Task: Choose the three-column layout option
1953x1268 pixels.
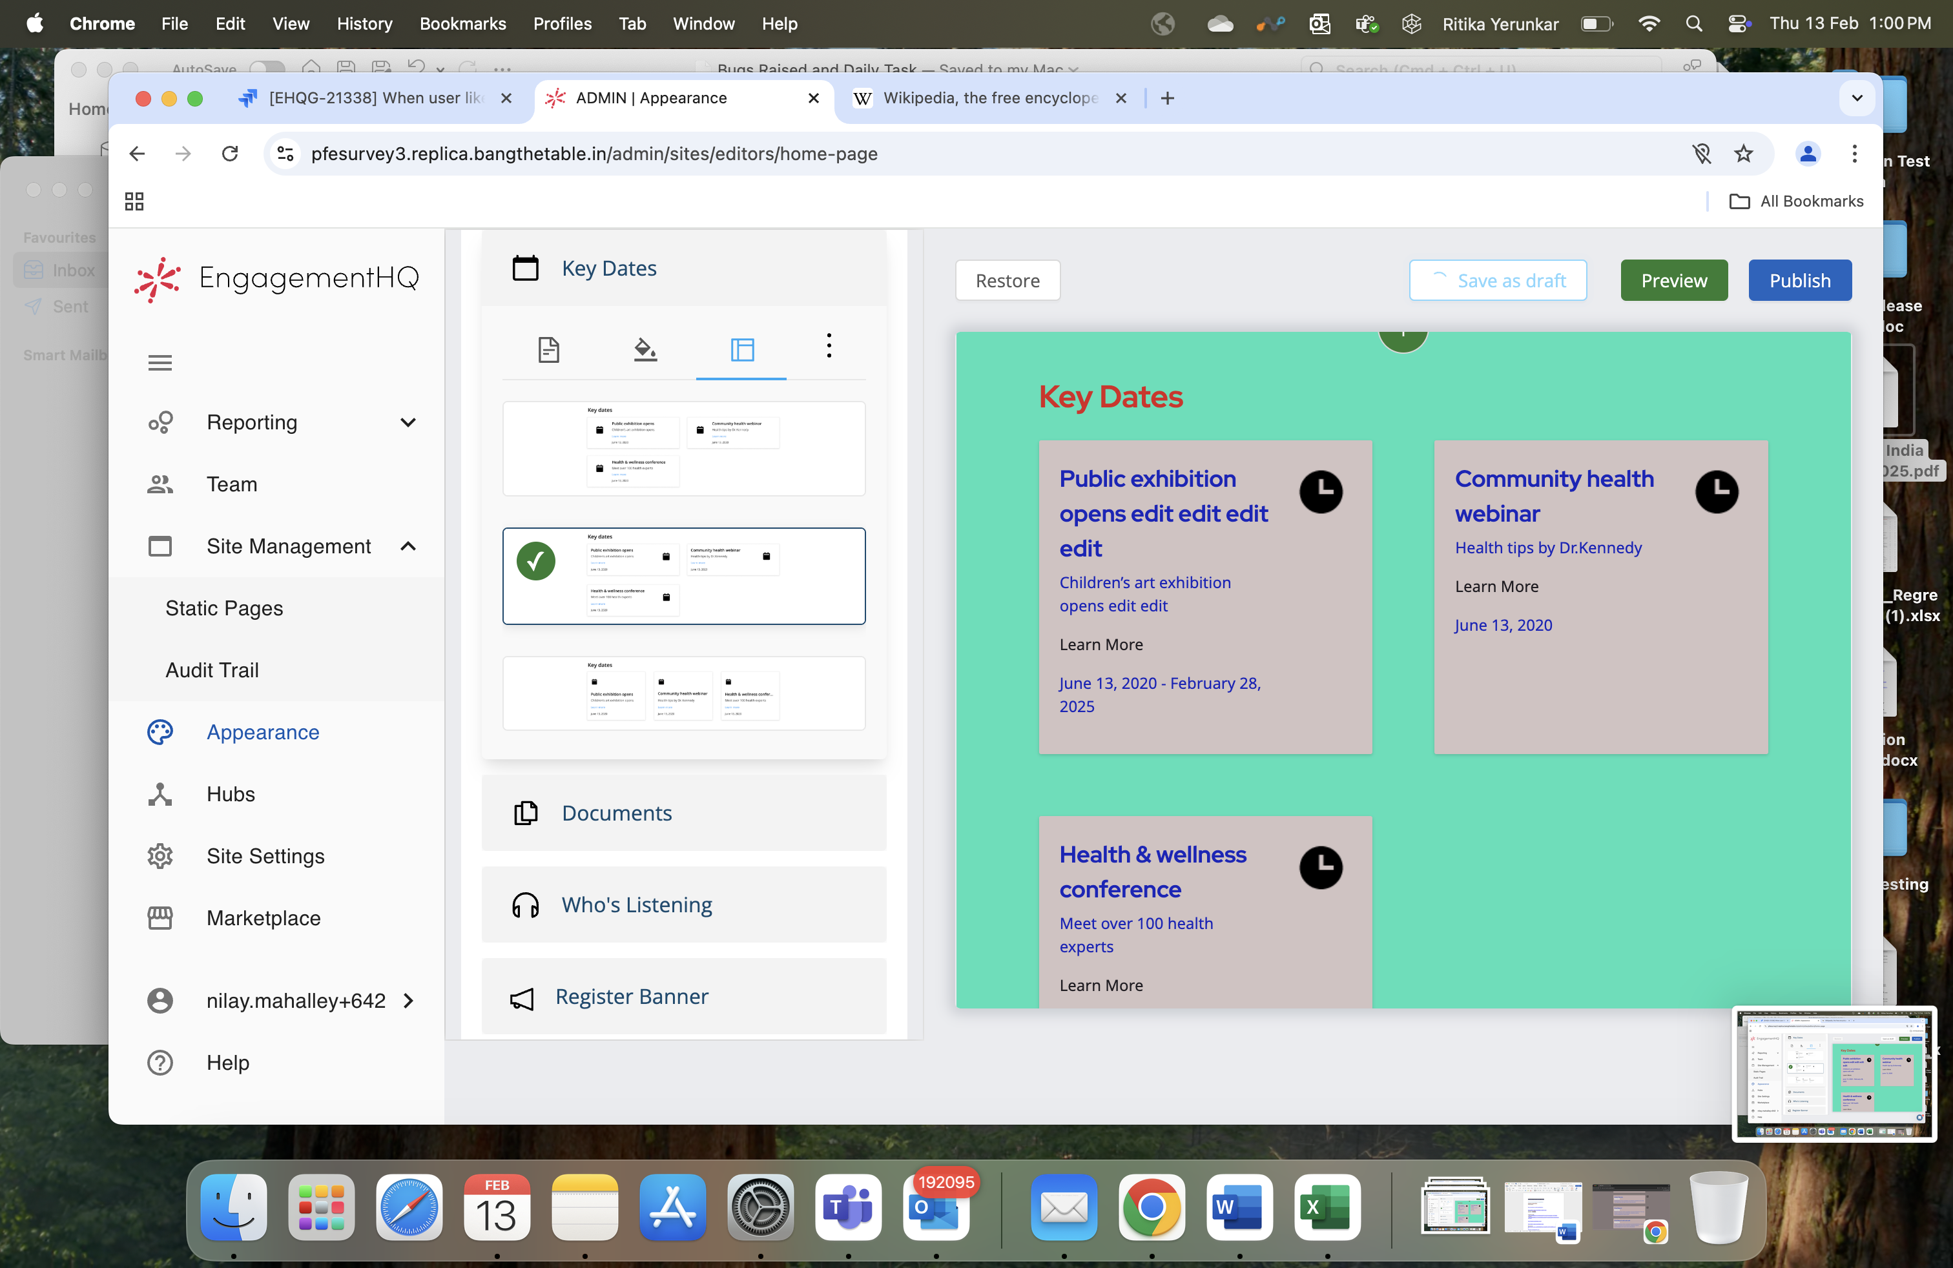Action: click(x=683, y=693)
